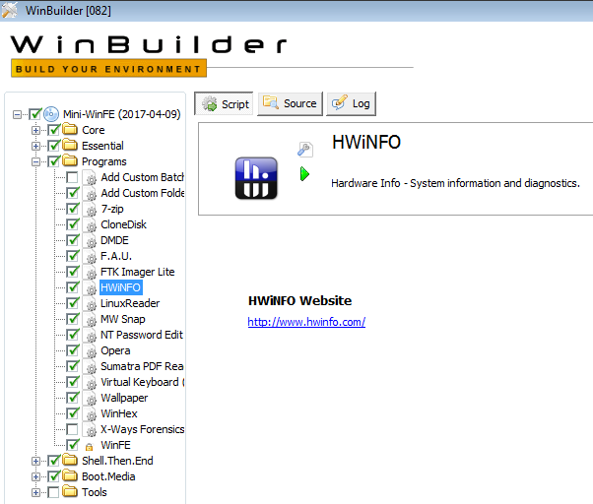Expand the Essential folder node
This screenshot has width=593, height=504.
[x=36, y=146]
